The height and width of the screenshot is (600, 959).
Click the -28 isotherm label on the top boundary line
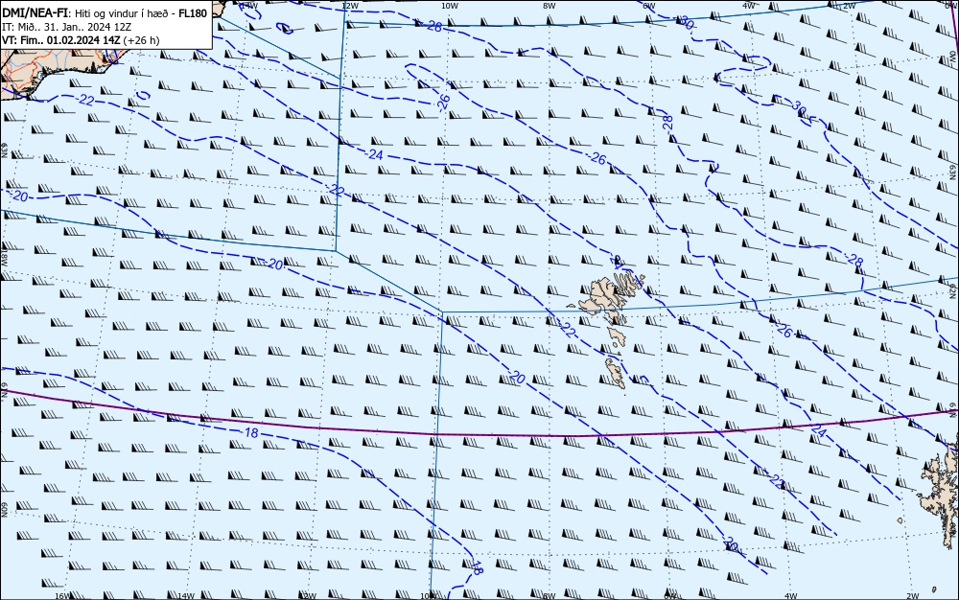pos(433,26)
